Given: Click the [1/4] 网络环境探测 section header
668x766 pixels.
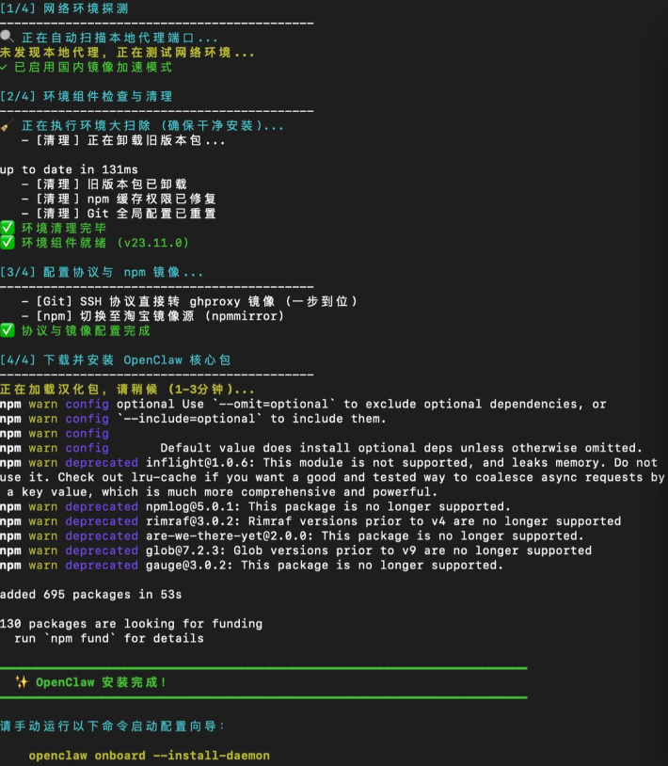Looking at the screenshot, I should point(64,8).
